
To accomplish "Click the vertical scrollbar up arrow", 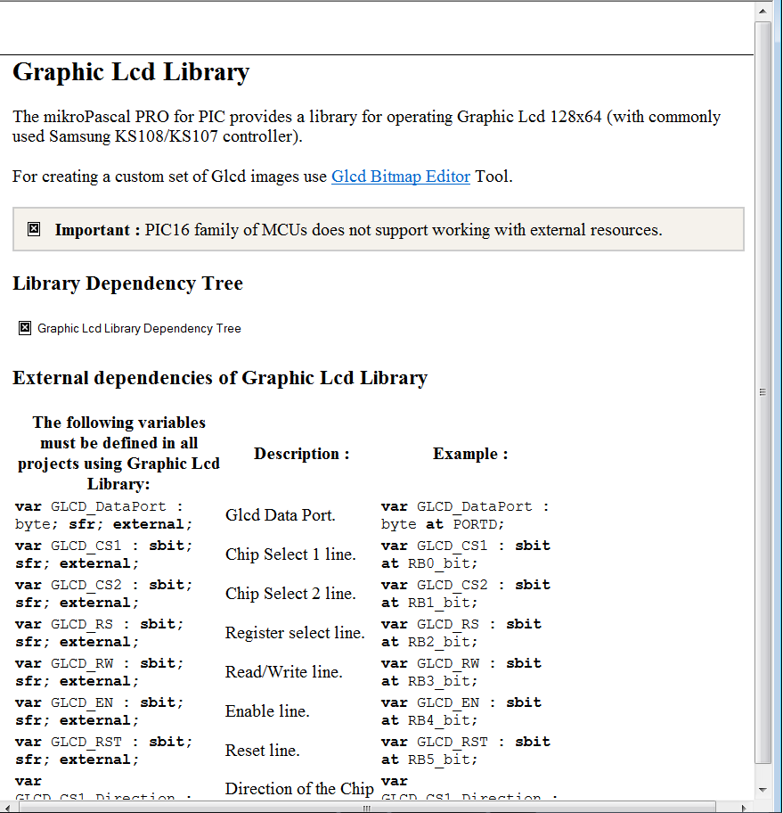I will click(x=763, y=11).
